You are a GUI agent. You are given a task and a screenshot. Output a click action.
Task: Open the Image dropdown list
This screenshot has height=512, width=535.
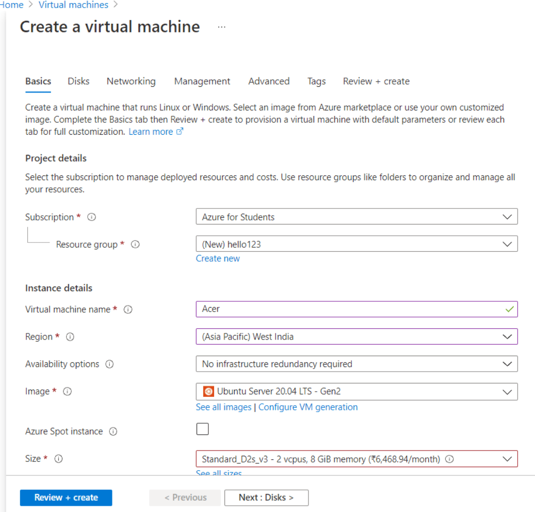[x=356, y=392]
